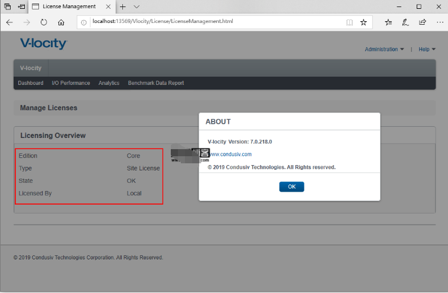This screenshot has height=293, width=448.
Task: Click the page footer copyright text
Action: tap(88, 258)
